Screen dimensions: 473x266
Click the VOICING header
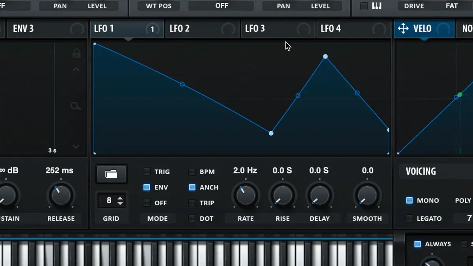tap(421, 171)
